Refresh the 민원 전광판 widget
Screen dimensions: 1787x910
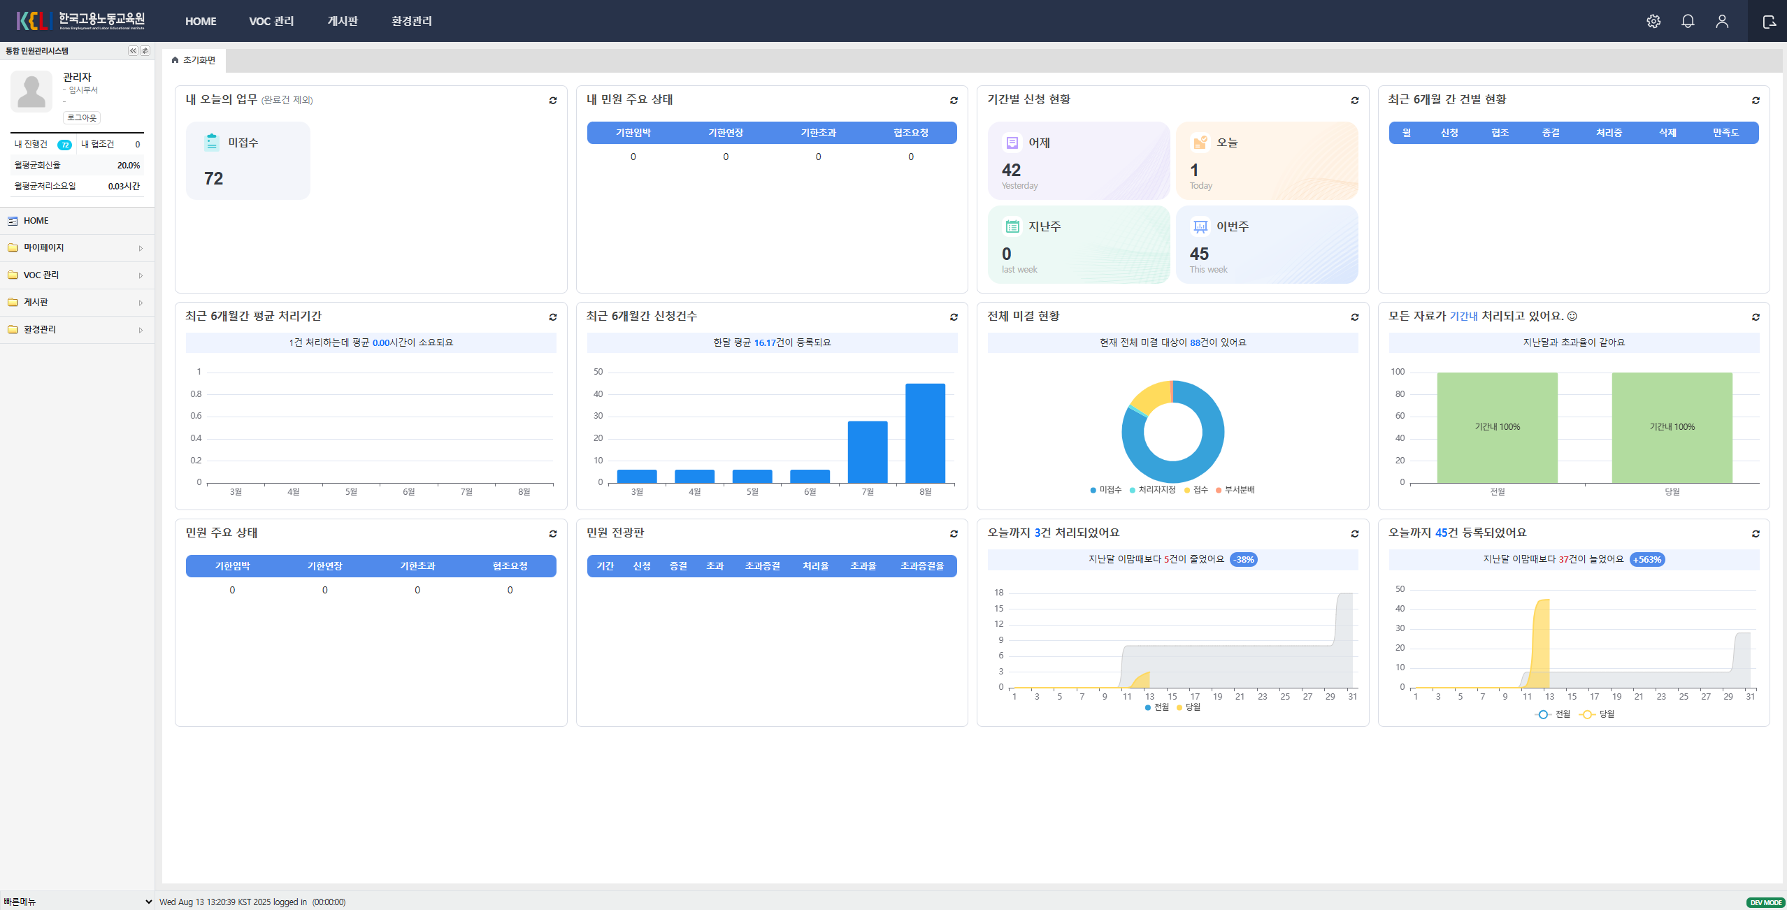(954, 534)
